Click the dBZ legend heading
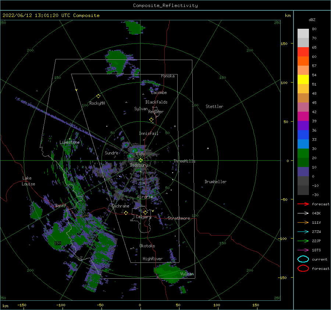 [312, 20]
